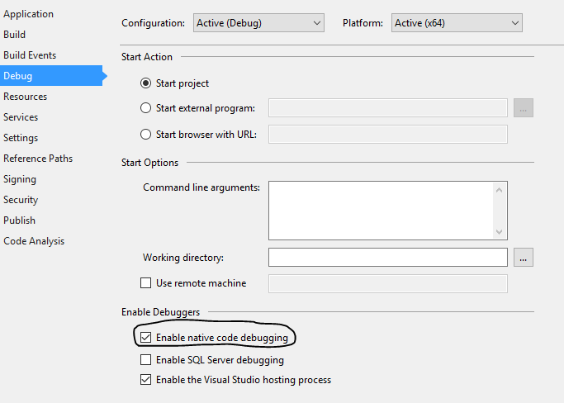Viewport: 564px width, 403px height.
Task: Expand the Platform dropdown
Action: click(x=457, y=23)
